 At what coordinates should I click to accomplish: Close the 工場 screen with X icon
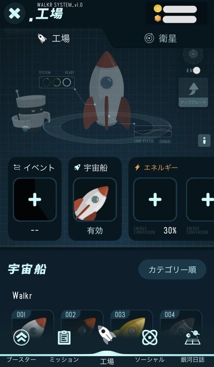click(15, 13)
